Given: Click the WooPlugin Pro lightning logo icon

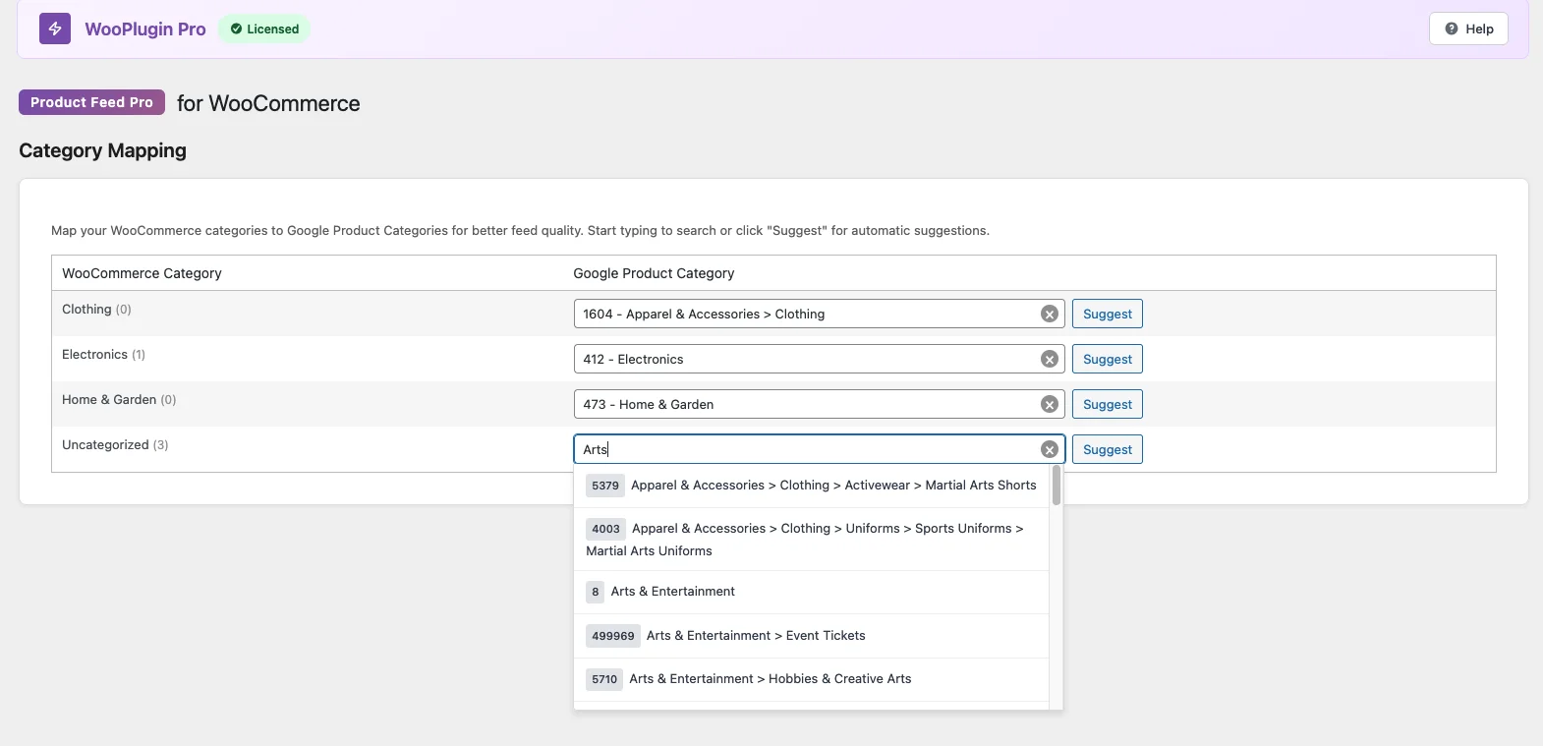Looking at the screenshot, I should pyautogui.click(x=55, y=29).
